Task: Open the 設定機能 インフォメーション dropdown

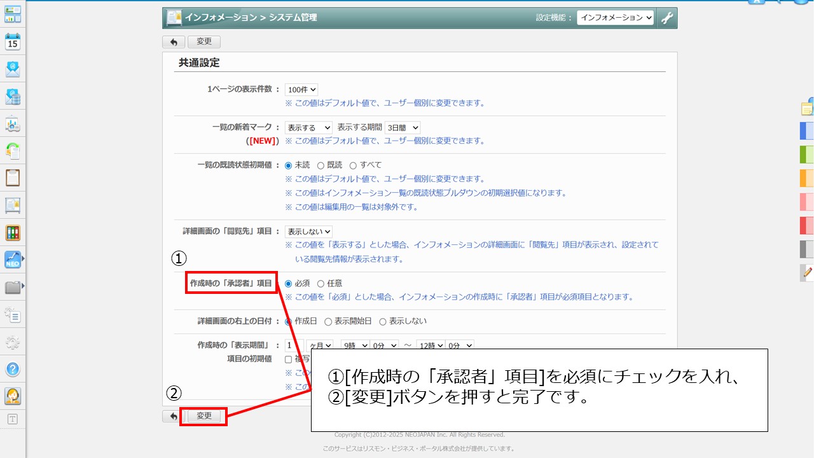Action: (615, 18)
